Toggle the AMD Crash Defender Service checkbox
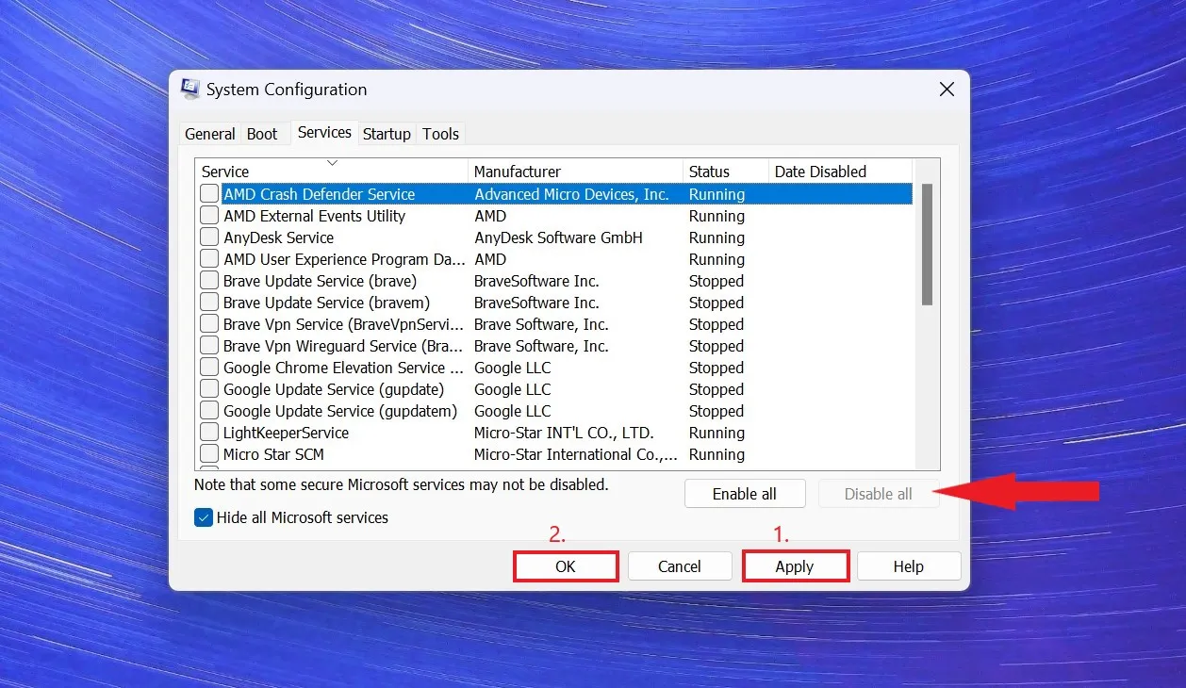 tap(209, 194)
